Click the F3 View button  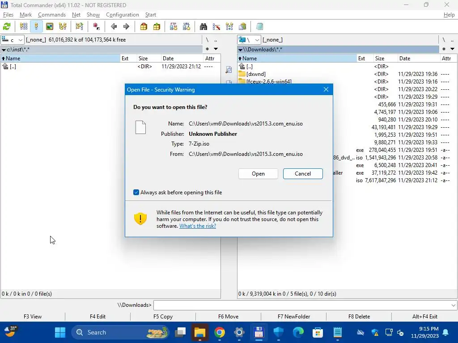pyautogui.click(x=33, y=317)
